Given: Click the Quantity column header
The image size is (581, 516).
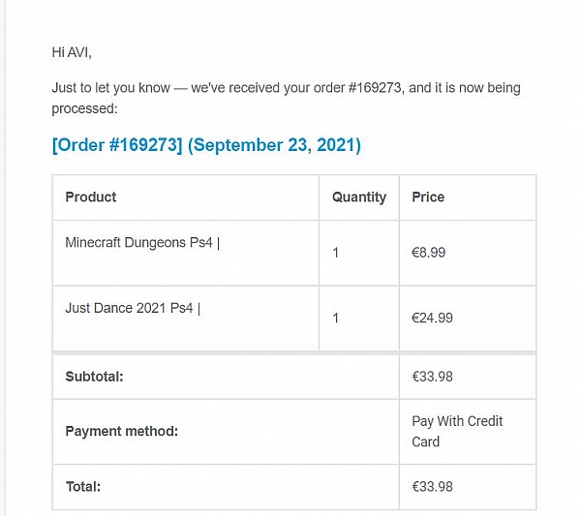Looking at the screenshot, I should pyautogui.click(x=359, y=197).
